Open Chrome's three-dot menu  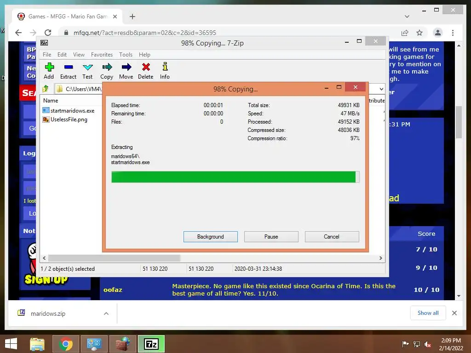click(453, 33)
